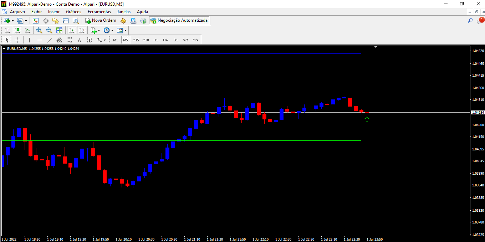Open the notification bubble with badge 1
The height and width of the screenshot is (242, 485).
[x=480, y=21]
